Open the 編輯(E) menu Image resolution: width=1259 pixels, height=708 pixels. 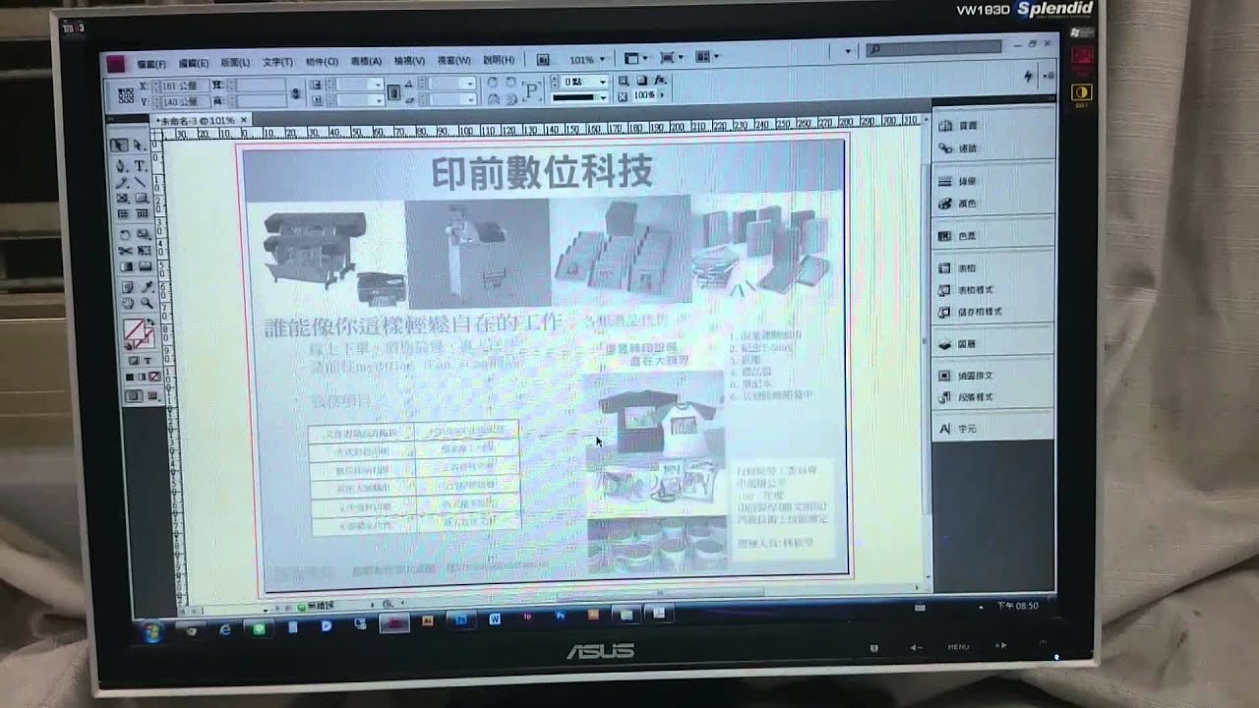click(194, 62)
